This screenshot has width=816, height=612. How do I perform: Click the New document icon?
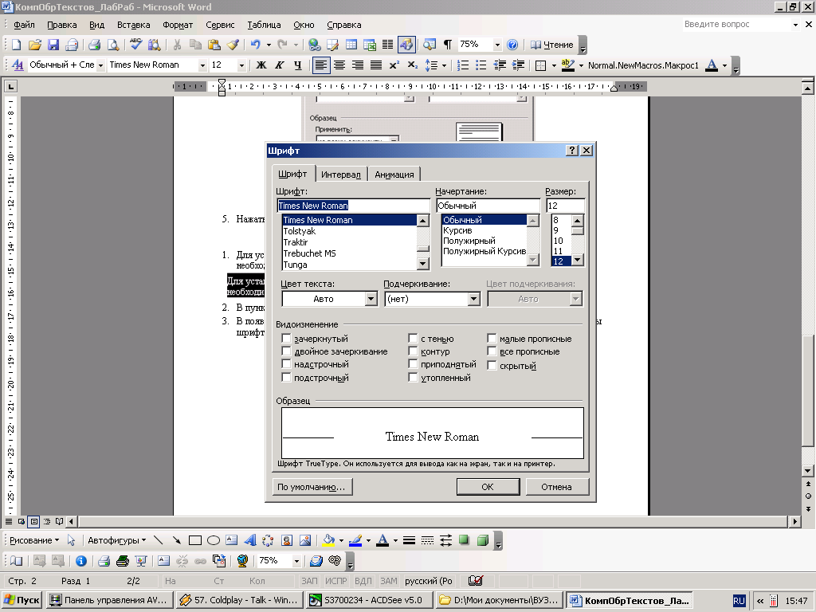coord(16,45)
